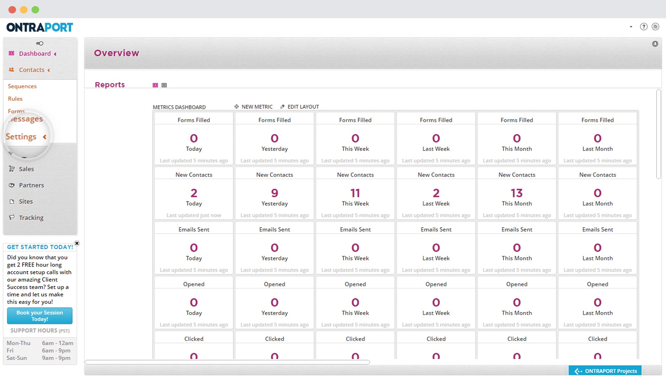
Task: Open Opened Last Week tile
Action: click(x=436, y=303)
